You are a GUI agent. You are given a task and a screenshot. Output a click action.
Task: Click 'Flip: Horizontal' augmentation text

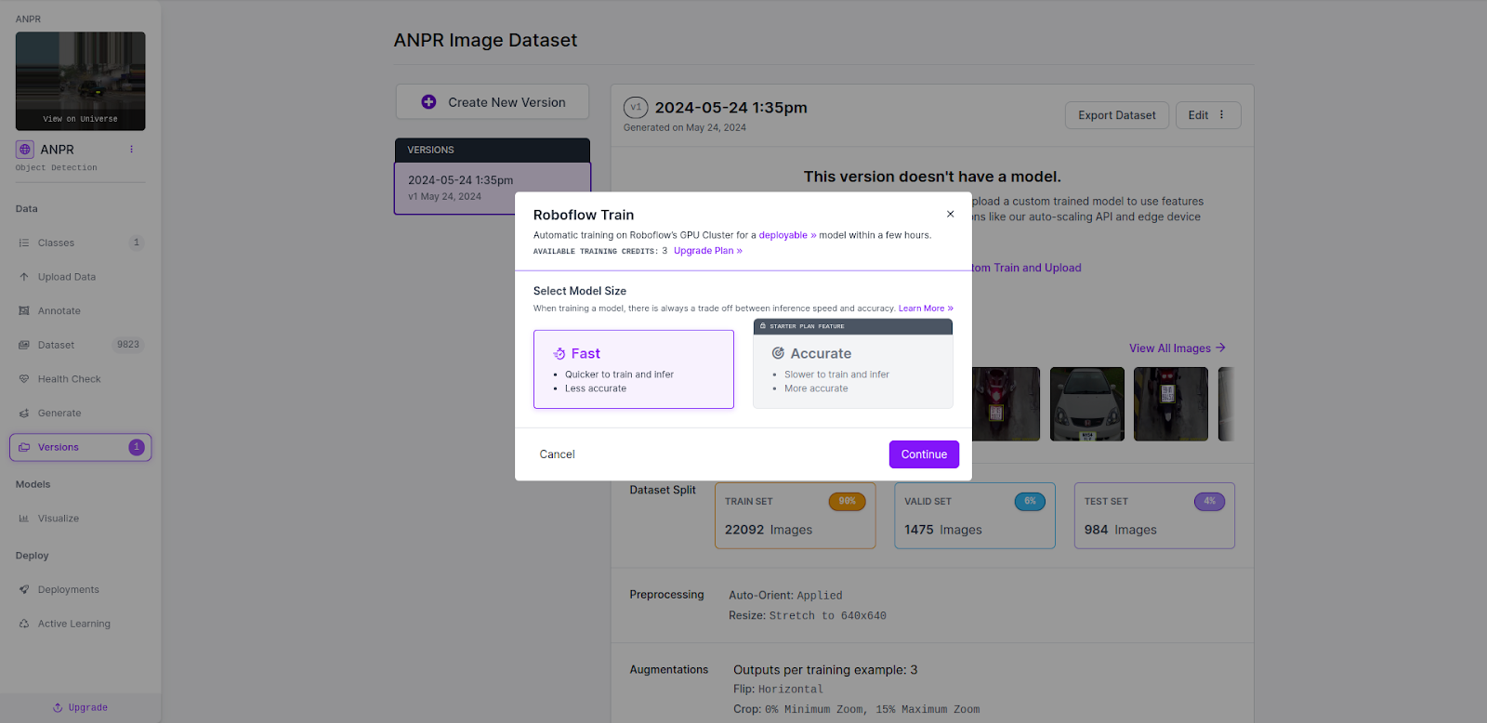point(778,689)
